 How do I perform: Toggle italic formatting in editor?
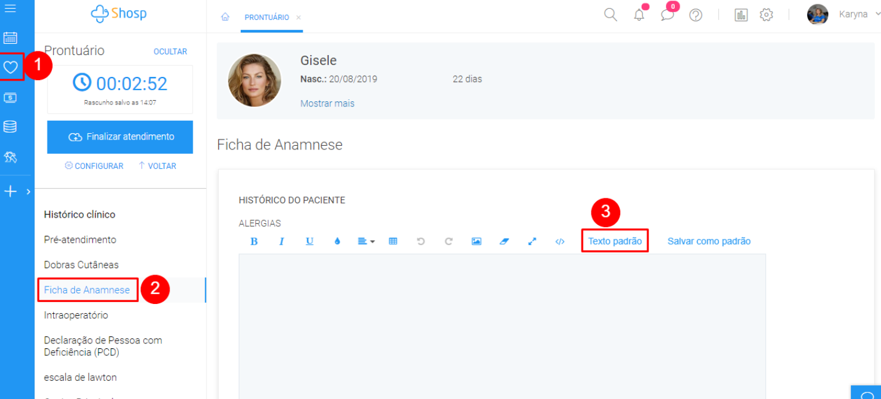coord(281,241)
